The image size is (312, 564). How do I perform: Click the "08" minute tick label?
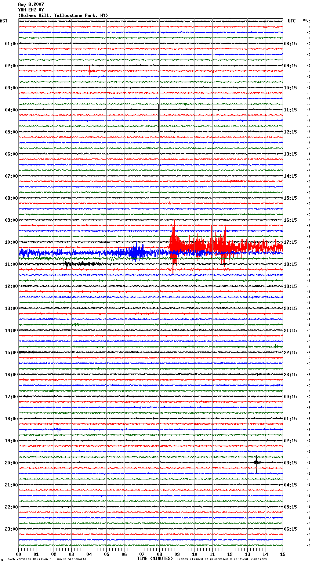coord(160,554)
